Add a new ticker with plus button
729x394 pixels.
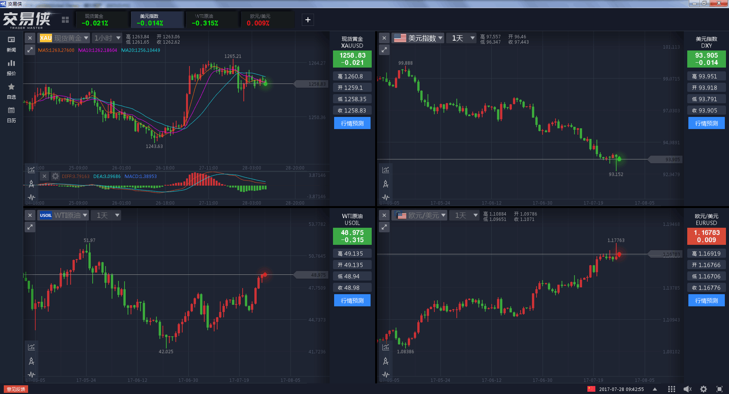[x=308, y=20]
